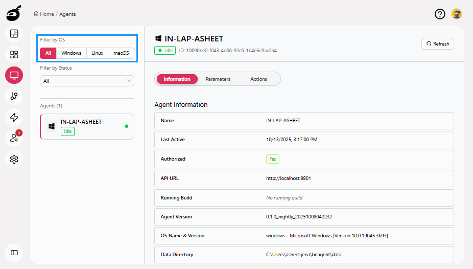This screenshot has width=473, height=269.
Task: Open the git branch icon in sidebar
Action: click(14, 96)
